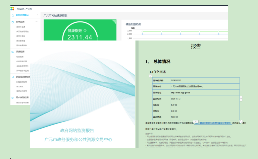Viewport: 258px width, 159px height.
Task: Open 网站监测概况 in the sidebar
Action: tap(22, 15)
